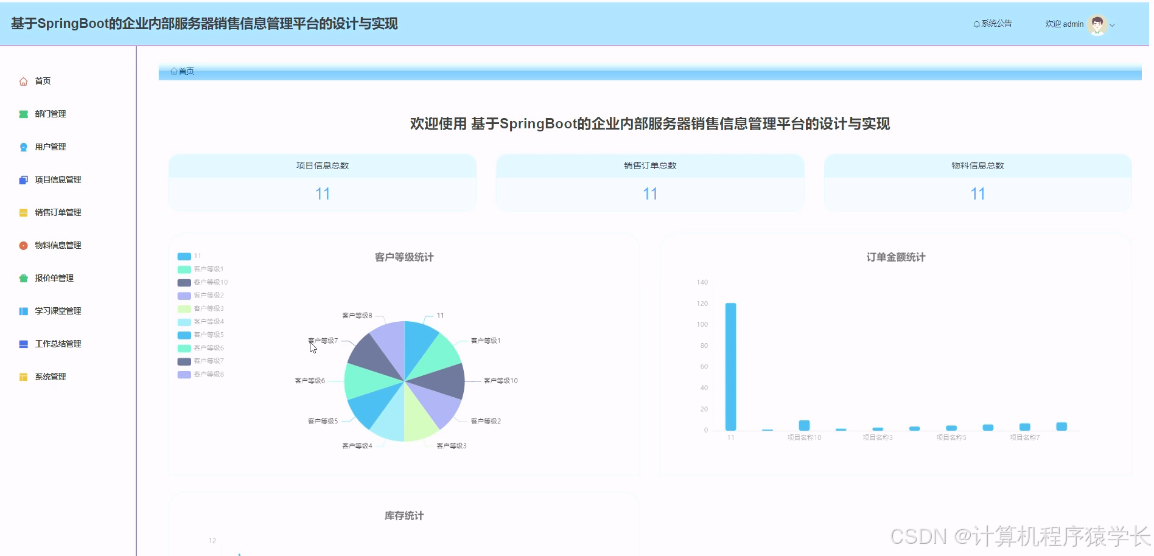Click the 首页 breadcrumb link
Viewport: 1154px width, 556px height.
[x=184, y=71]
